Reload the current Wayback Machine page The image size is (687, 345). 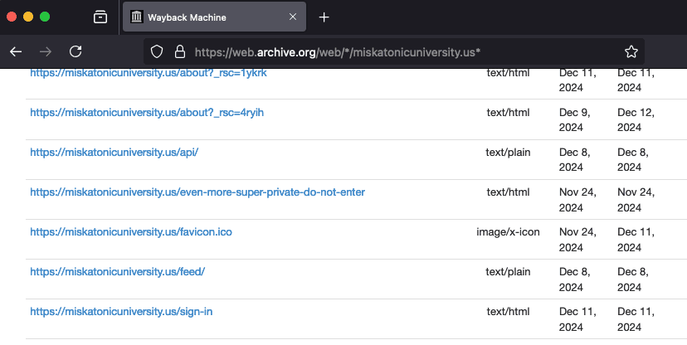coord(76,51)
